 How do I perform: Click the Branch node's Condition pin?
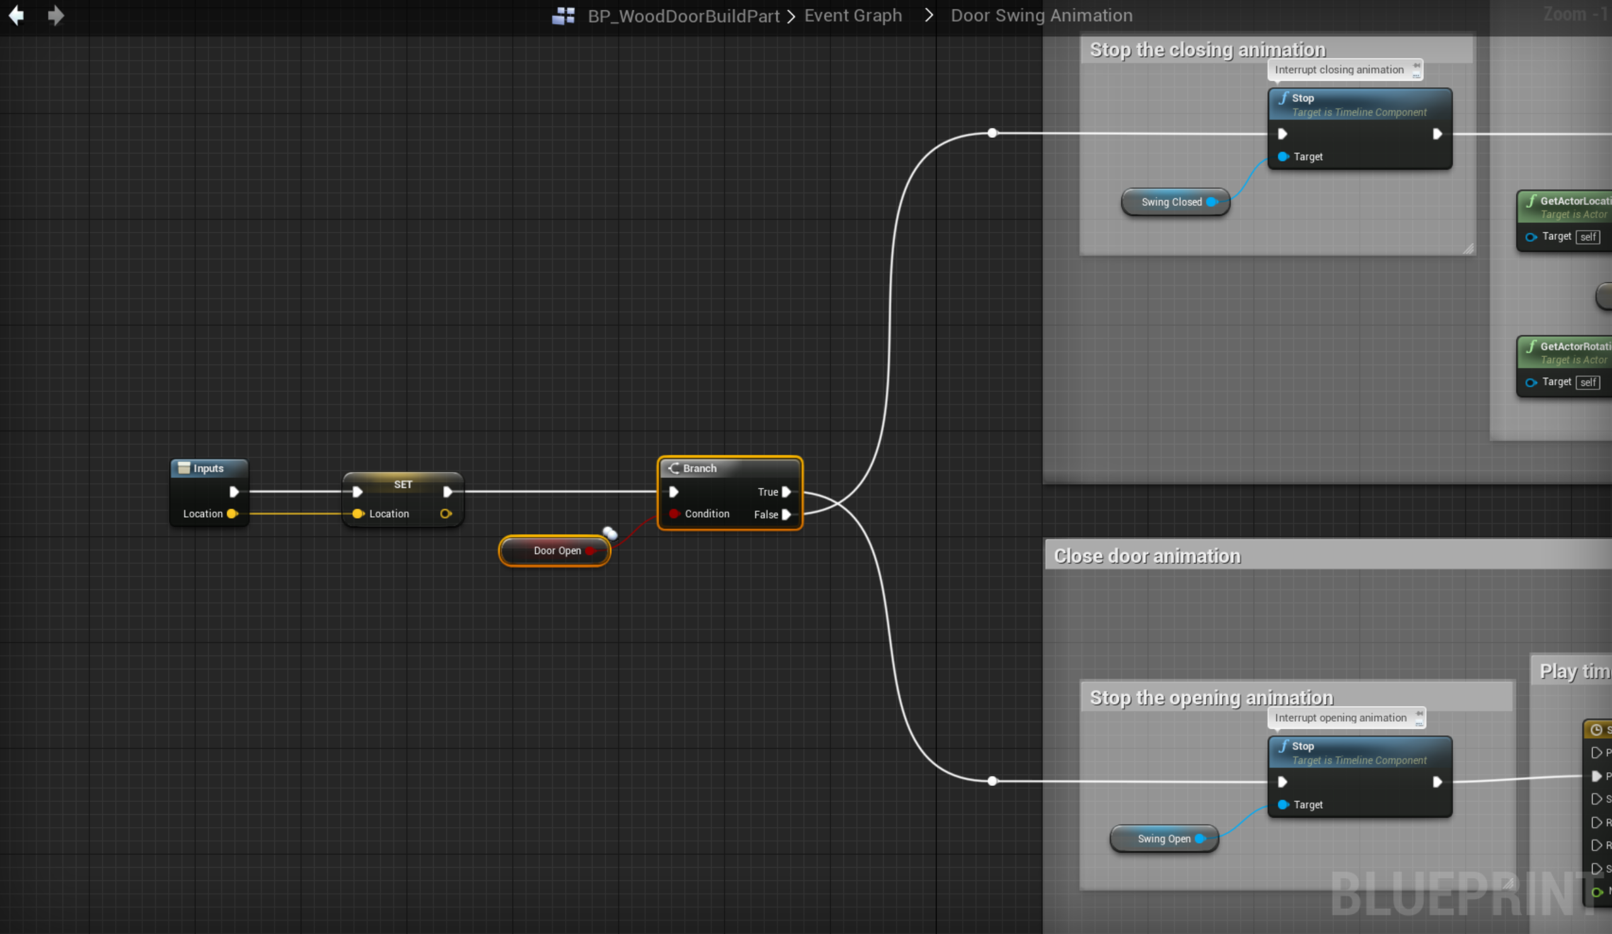tap(674, 514)
